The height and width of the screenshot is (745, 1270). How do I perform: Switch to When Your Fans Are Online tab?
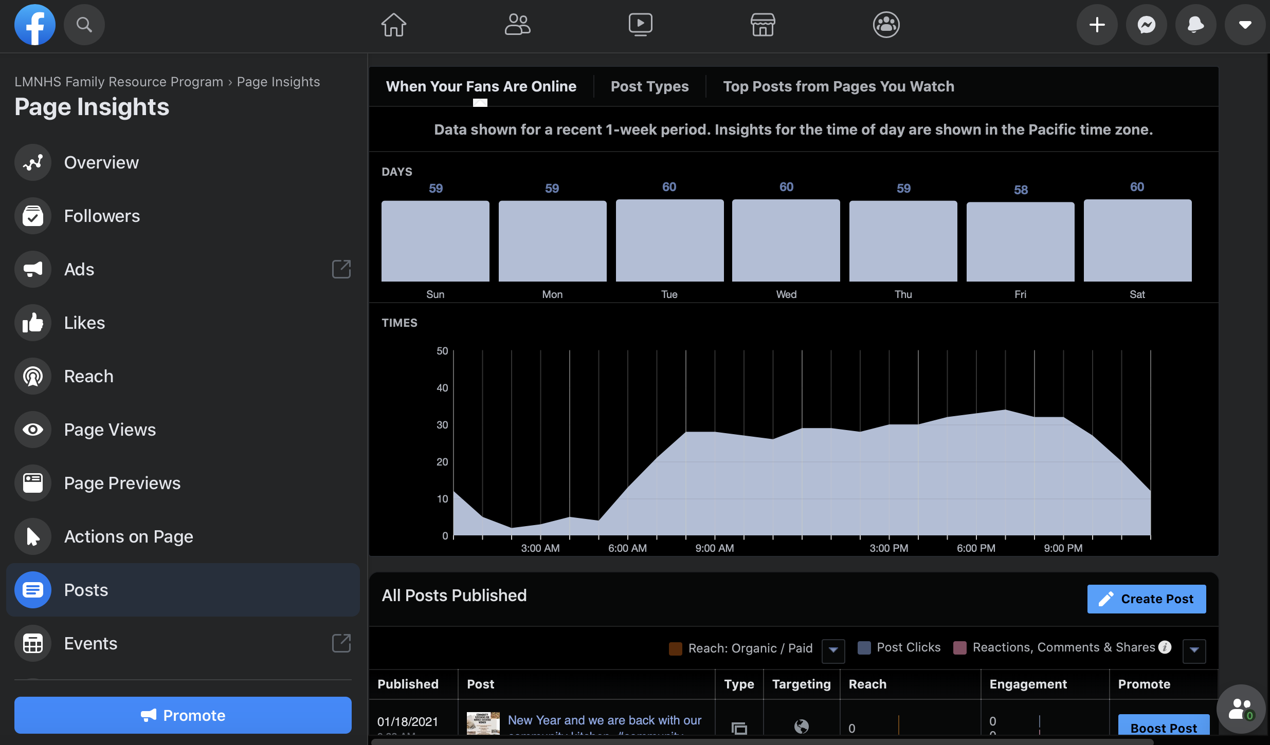[481, 86]
